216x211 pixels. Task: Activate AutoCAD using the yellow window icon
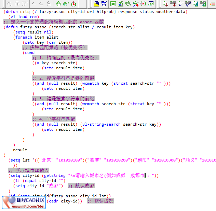coord(97,4)
